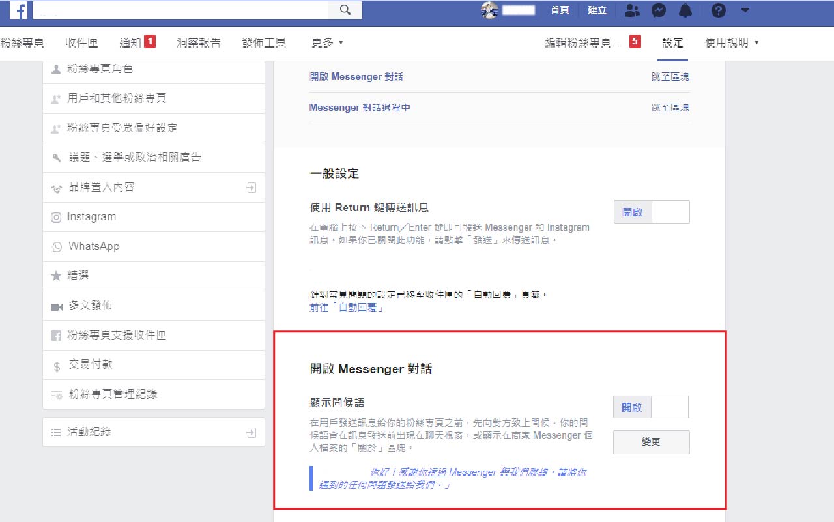This screenshot has height=522, width=834.
Task: Open 用戶和其他粉絲專頁 in the sidebar
Action: [x=154, y=98]
